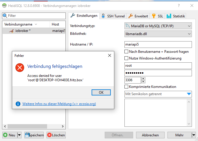Decrease port with the down spinner arrow
Screen dimensions: 198x141
[143, 82]
